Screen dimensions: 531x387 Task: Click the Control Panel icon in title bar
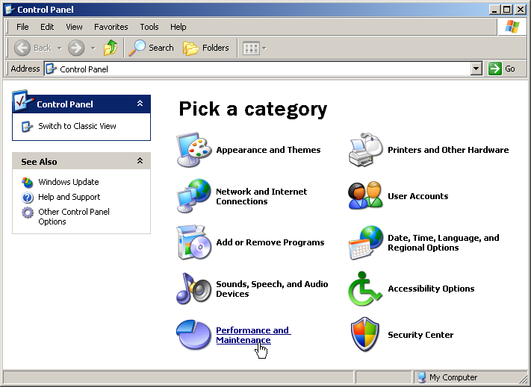(10, 10)
